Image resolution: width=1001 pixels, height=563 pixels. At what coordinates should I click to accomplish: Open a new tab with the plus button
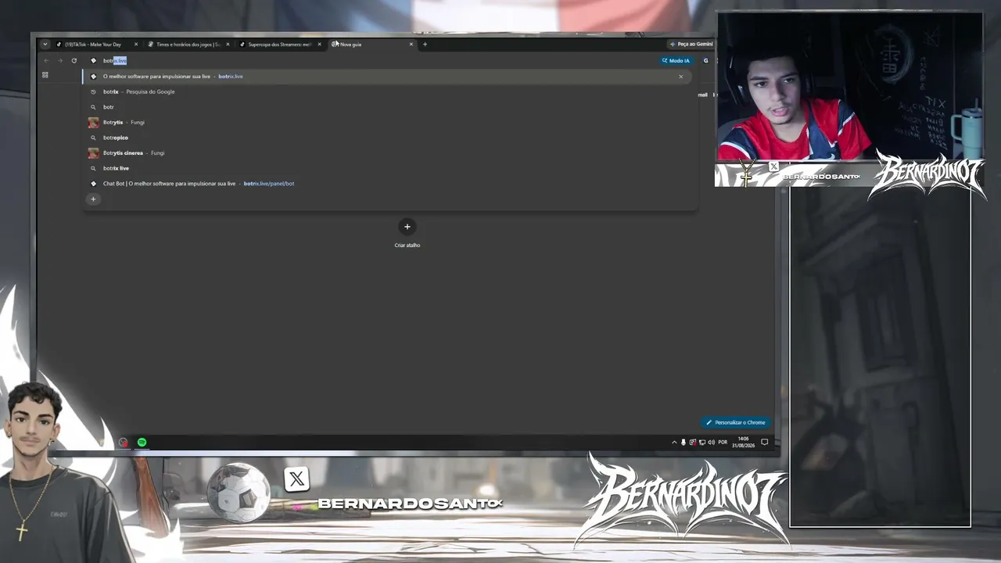[425, 45]
